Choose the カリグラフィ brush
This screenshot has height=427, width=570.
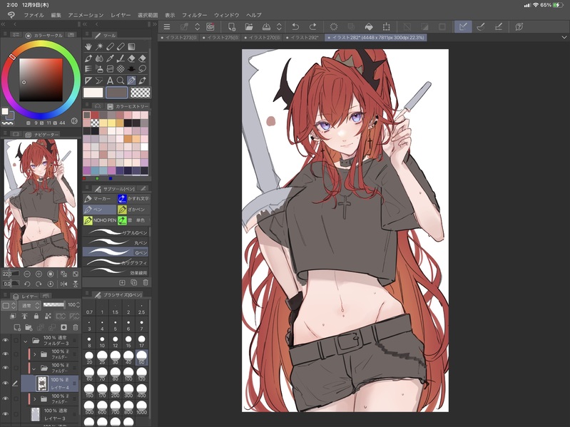pos(116,262)
